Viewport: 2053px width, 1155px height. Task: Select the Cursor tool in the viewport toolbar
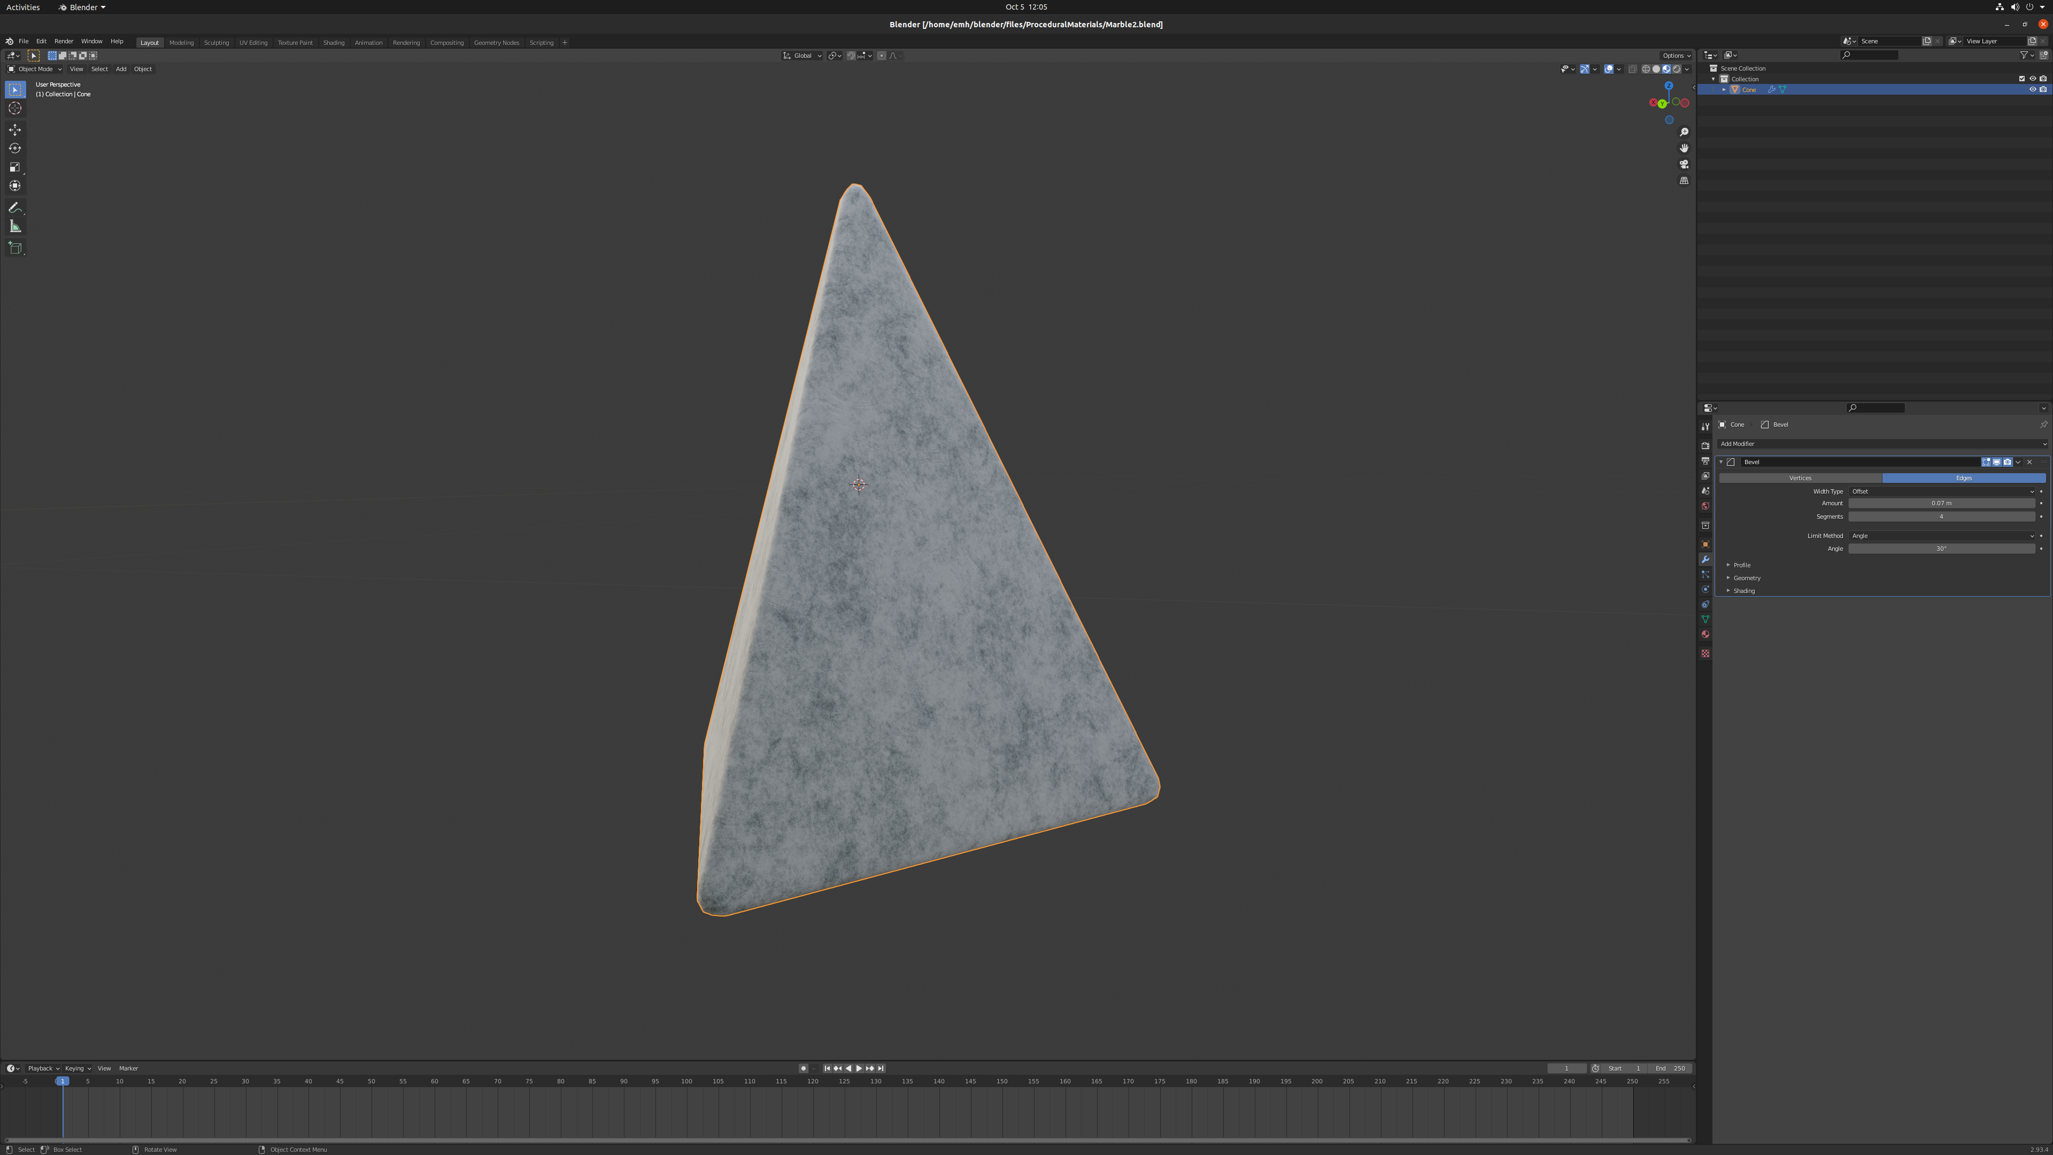[x=15, y=109]
